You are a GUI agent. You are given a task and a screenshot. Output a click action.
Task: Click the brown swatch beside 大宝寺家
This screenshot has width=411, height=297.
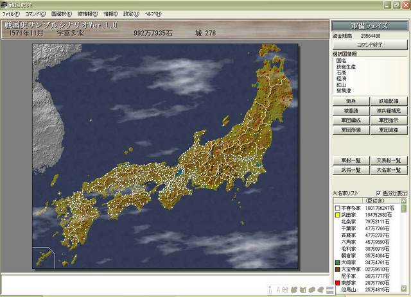click(x=338, y=269)
